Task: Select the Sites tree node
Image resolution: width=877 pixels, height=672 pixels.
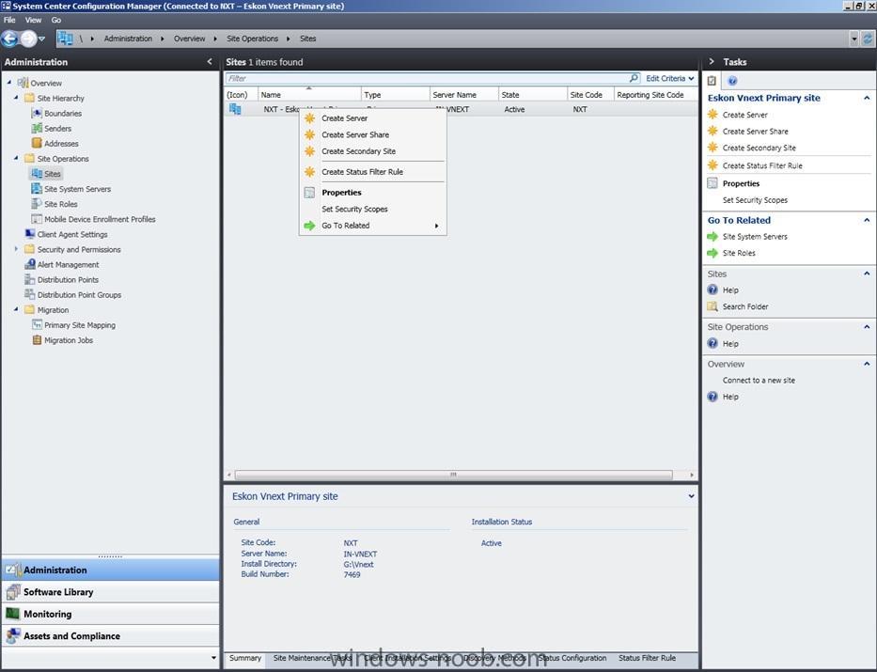Action: (52, 173)
